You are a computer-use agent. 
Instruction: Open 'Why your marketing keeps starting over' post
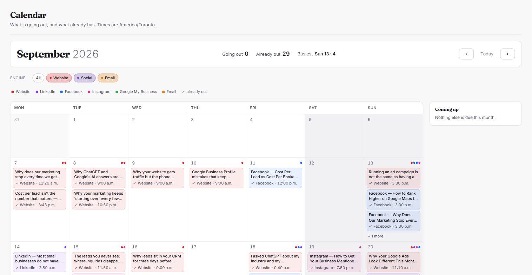(99, 199)
